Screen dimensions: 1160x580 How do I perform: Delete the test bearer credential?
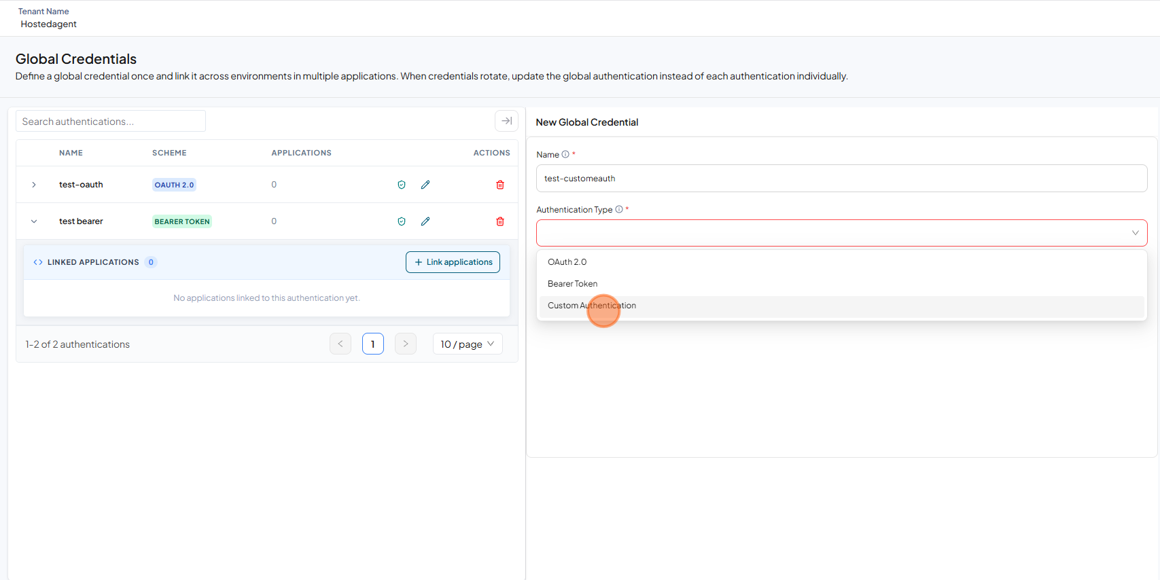500,221
